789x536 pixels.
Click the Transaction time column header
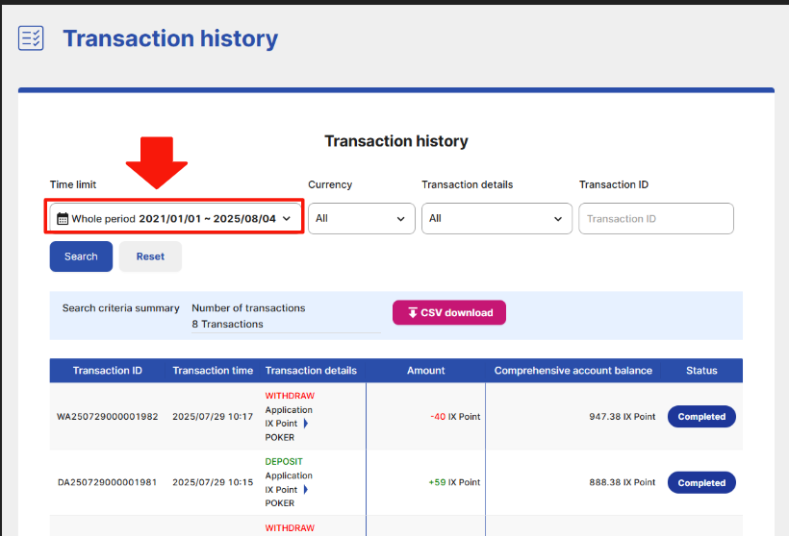coord(213,371)
